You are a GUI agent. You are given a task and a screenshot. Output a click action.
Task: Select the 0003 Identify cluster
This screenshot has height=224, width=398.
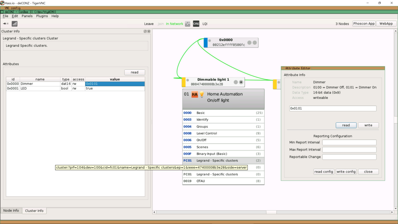pyautogui.click(x=223, y=120)
